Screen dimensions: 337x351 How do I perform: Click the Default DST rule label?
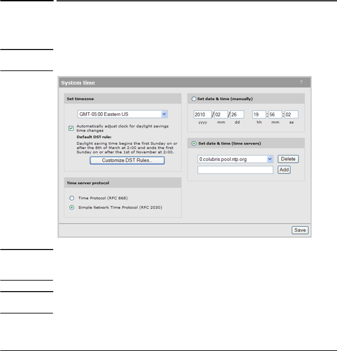tap(94, 137)
